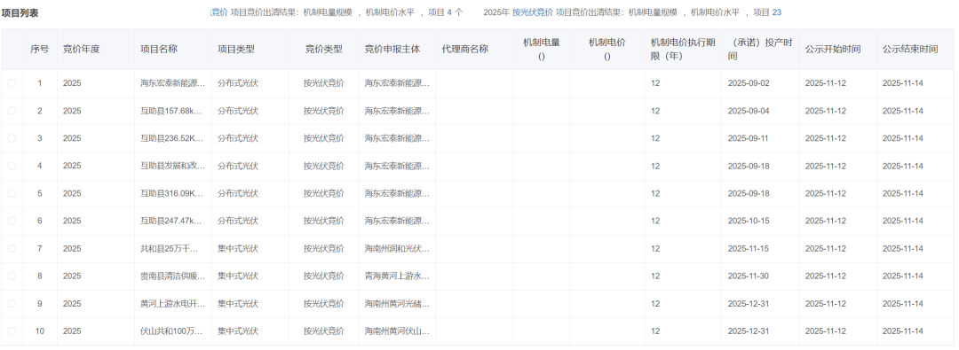Image resolution: width=959 pixels, height=350 pixels.
Task: Click production date 2025-11-15
Action: 749,249
